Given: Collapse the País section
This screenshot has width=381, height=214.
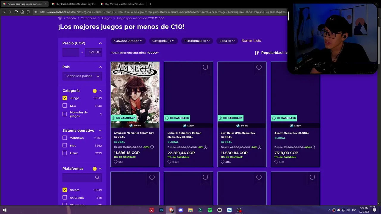Looking at the screenshot, I should point(100,67).
